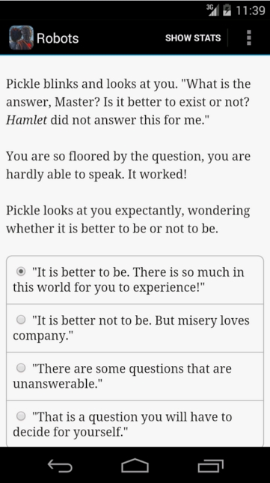
Task: Open the three-dot overflow menu
Action: 249,38
